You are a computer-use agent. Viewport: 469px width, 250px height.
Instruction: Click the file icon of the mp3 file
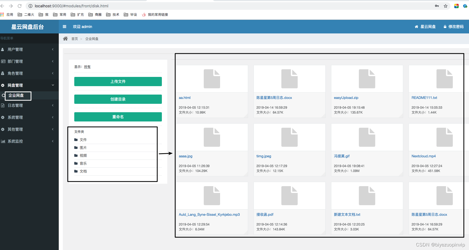pos(212,196)
